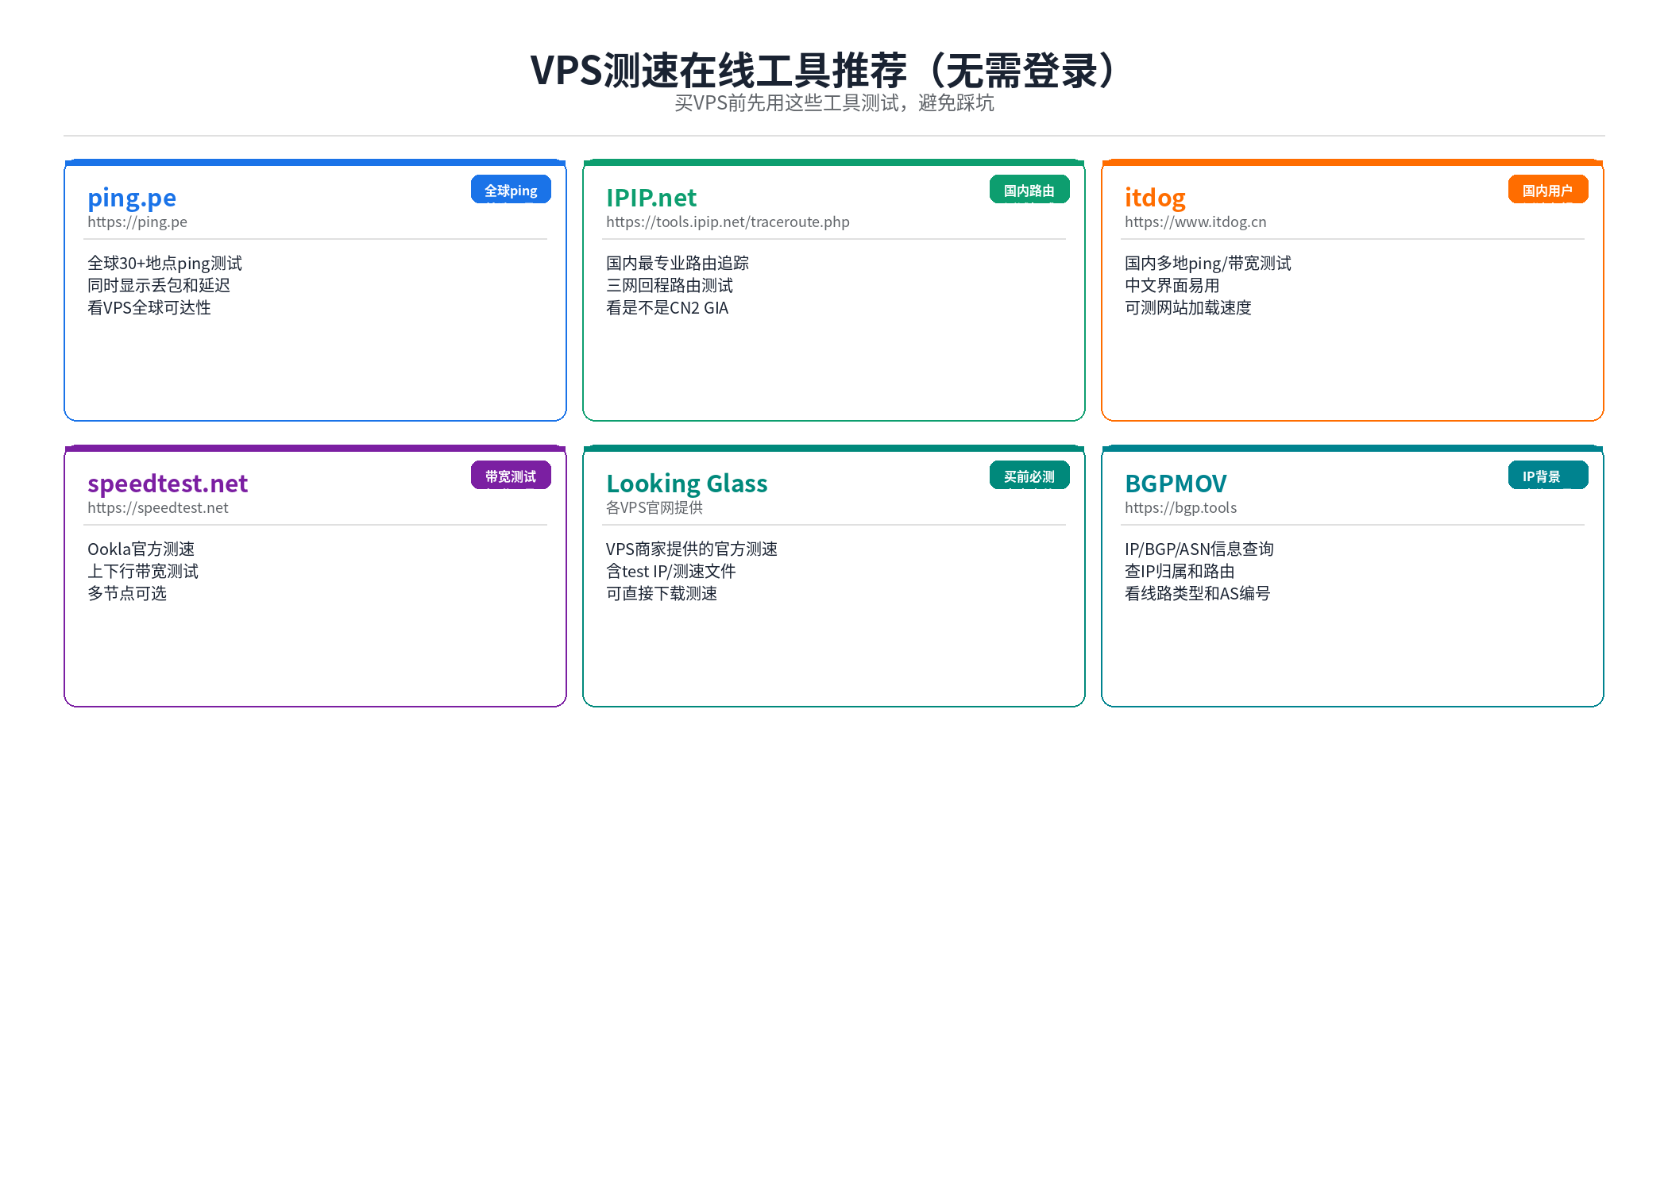The width and height of the screenshot is (1668, 1191).
Task: Click the 国内用户 badge
Action: pos(1548,189)
